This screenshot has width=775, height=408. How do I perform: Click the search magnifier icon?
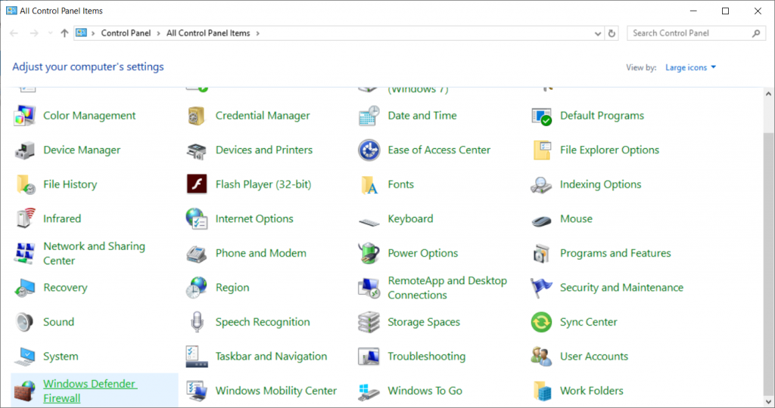(x=756, y=33)
